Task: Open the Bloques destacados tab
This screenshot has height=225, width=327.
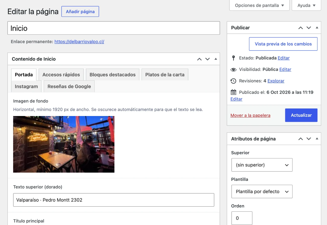Action: click(x=113, y=75)
